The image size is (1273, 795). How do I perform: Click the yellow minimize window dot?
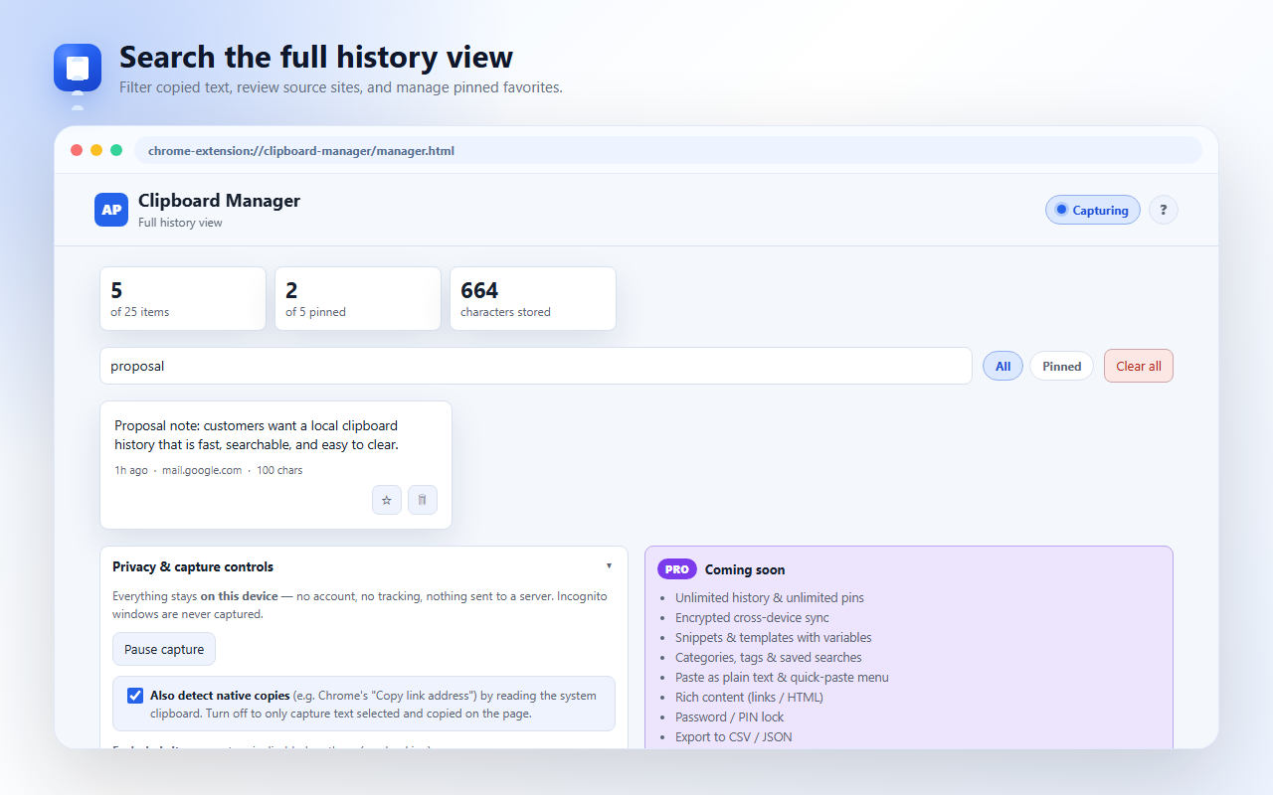click(96, 150)
